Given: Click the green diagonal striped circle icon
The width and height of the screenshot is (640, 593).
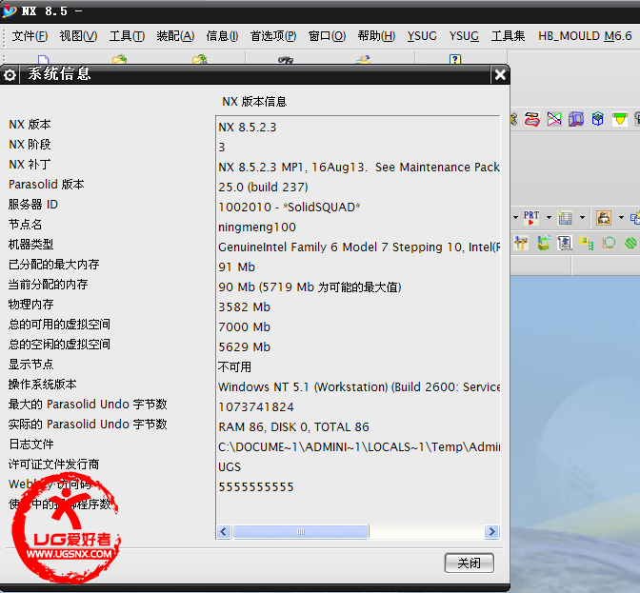Looking at the screenshot, I should (x=630, y=243).
